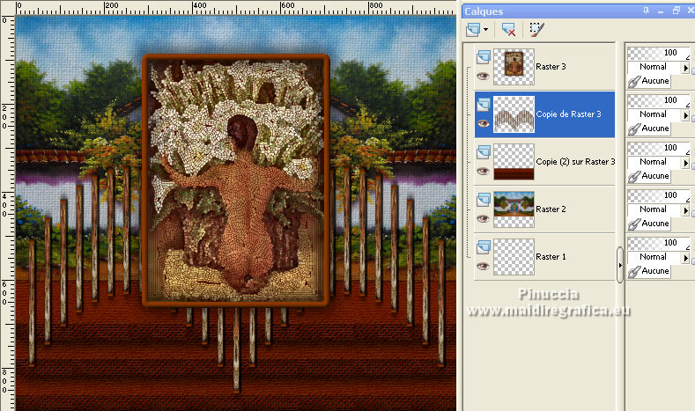This screenshot has height=411, width=695.
Task: Click the link set icon for Raster 2
Action: pyautogui.click(x=634, y=224)
